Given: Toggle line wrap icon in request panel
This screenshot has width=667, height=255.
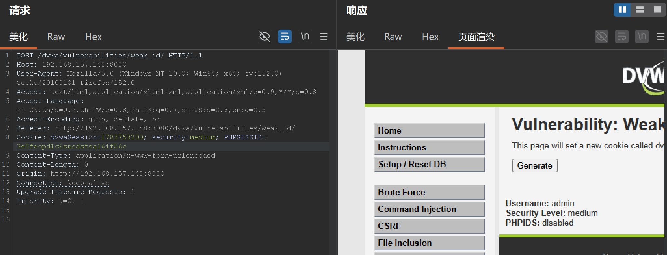Looking at the screenshot, I should [285, 36].
